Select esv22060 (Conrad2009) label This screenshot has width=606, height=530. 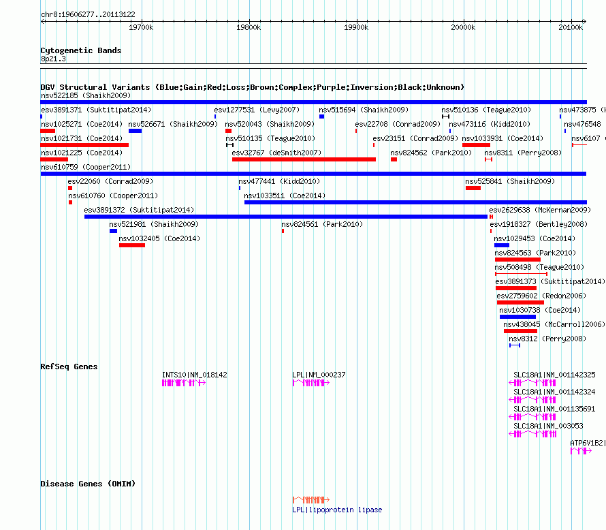[x=110, y=181]
